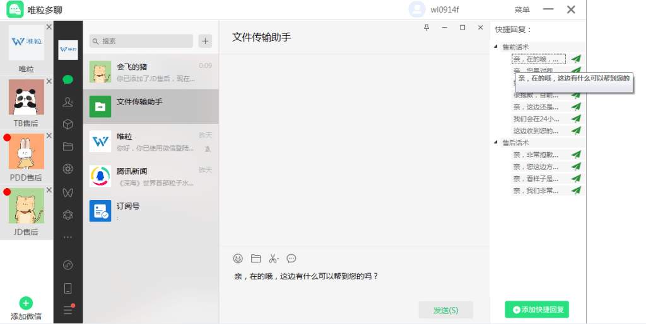Click the send file folder icon in chat toolbar
The width and height of the screenshot is (646, 324).
pyautogui.click(x=255, y=259)
